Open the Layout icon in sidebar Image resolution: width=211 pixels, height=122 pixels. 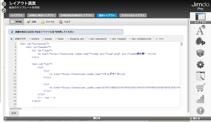coord(200,18)
